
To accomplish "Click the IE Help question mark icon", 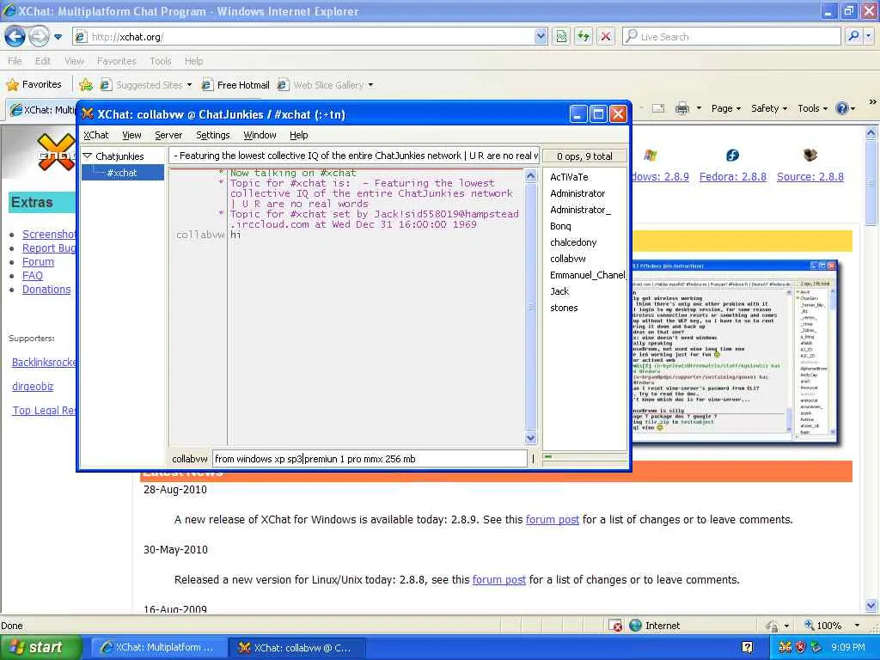I will [x=842, y=108].
